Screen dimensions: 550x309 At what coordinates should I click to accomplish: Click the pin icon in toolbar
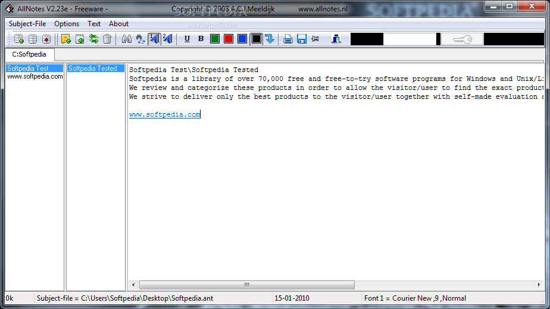point(315,39)
